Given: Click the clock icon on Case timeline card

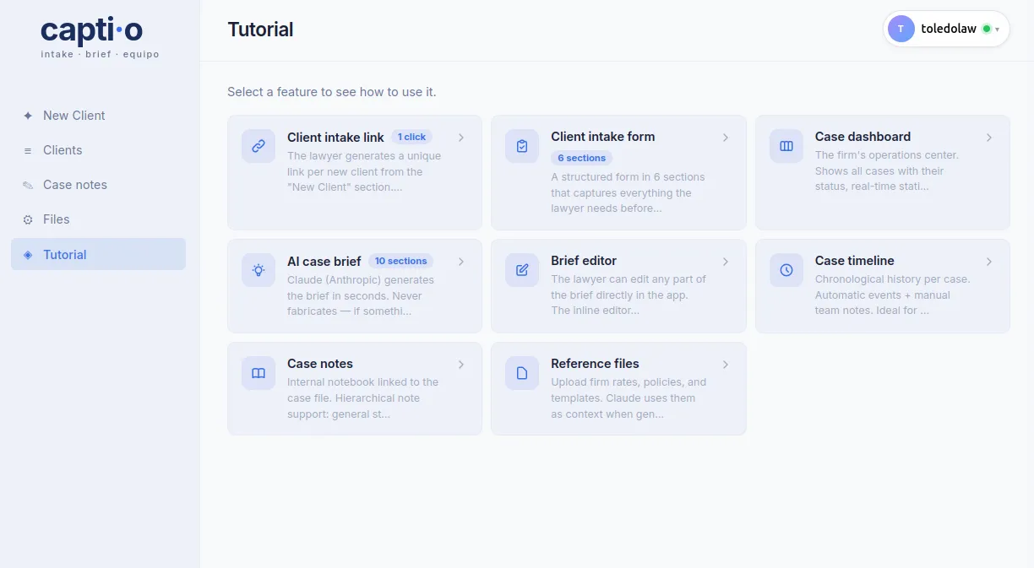Looking at the screenshot, I should (x=786, y=270).
